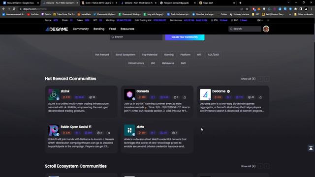The height and width of the screenshot is (177, 315).
Task: Open MetaMask bookmark
Action: click(84, 14)
